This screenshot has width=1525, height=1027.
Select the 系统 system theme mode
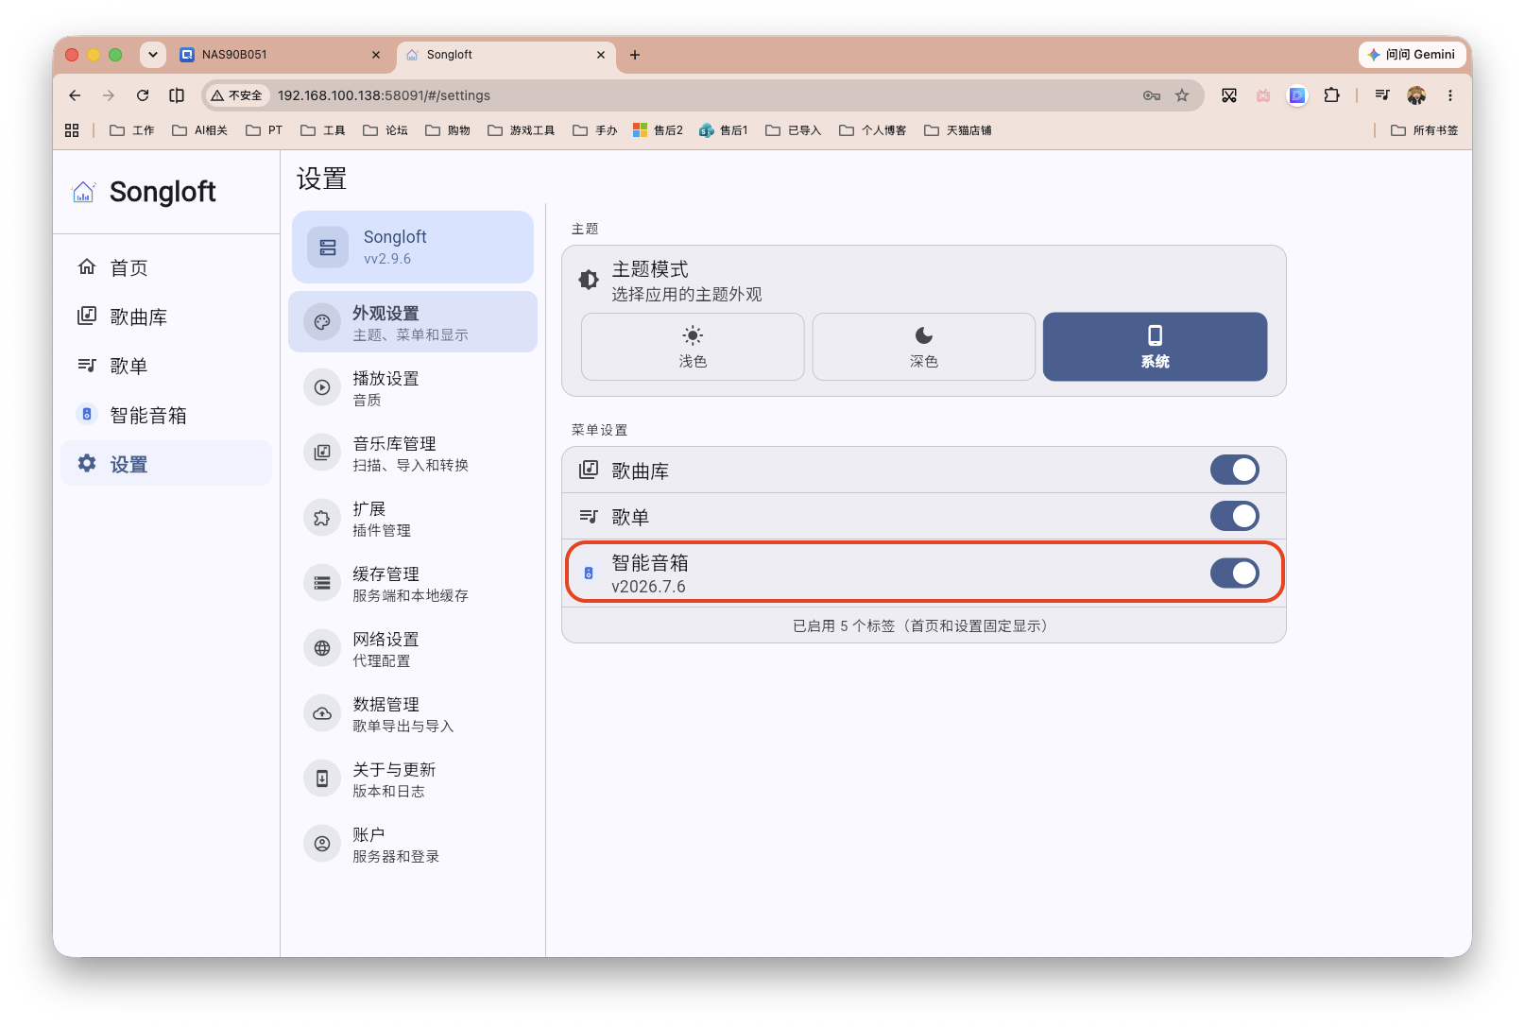pyautogui.click(x=1155, y=347)
